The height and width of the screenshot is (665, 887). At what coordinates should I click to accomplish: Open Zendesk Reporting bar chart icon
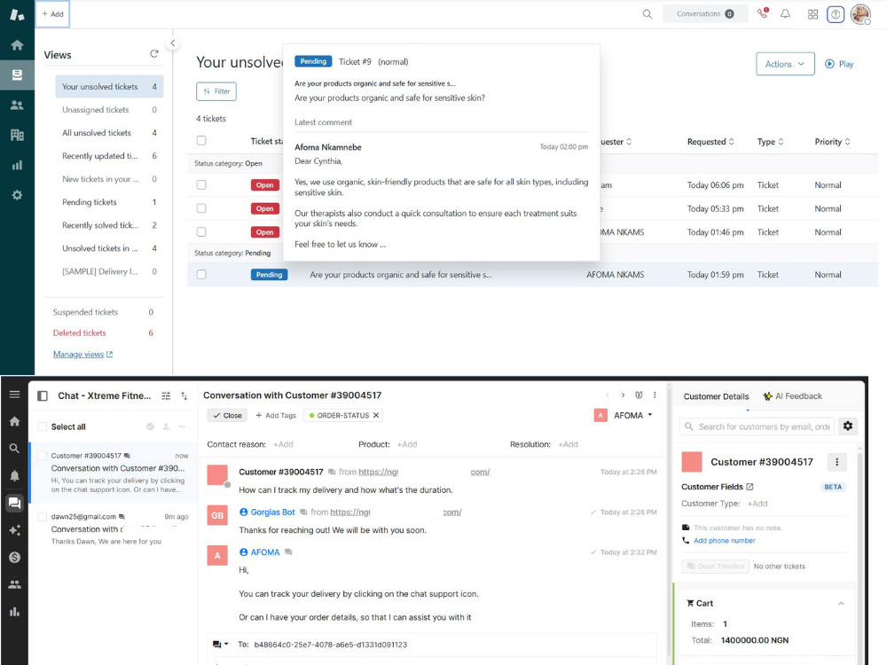(x=17, y=165)
